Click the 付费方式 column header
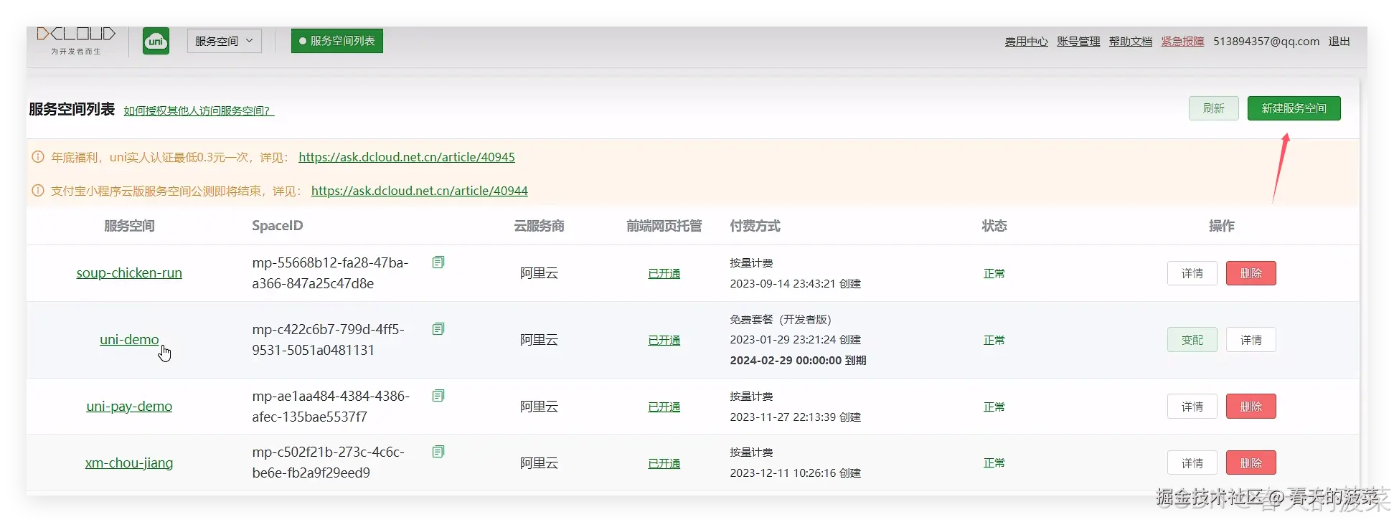Viewport: 1394px width, 522px height. pos(755,226)
